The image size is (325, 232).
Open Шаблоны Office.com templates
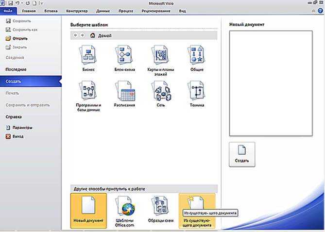[x=124, y=211]
